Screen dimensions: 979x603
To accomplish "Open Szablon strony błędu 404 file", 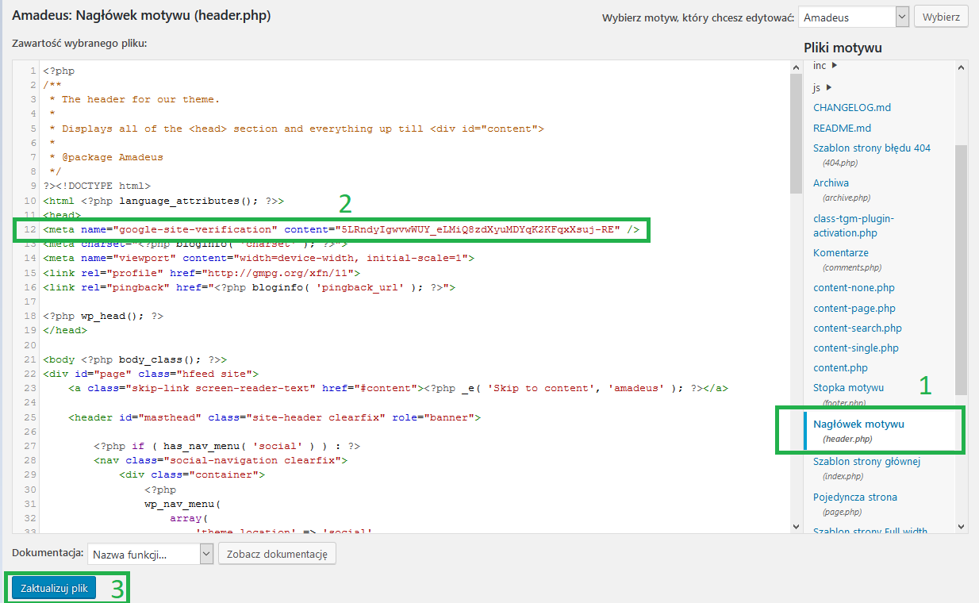I will point(871,148).
